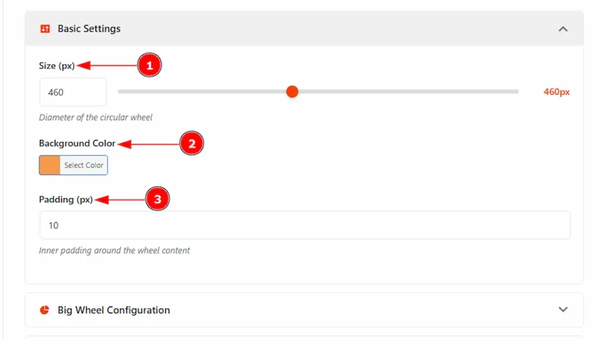Screen dimensions: 600x339
Task: Click the slider track right of handle
Action: [410, 92]
